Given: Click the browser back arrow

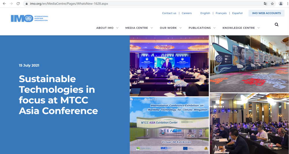Looking at the screenshot, I should (x=4, y=4).
